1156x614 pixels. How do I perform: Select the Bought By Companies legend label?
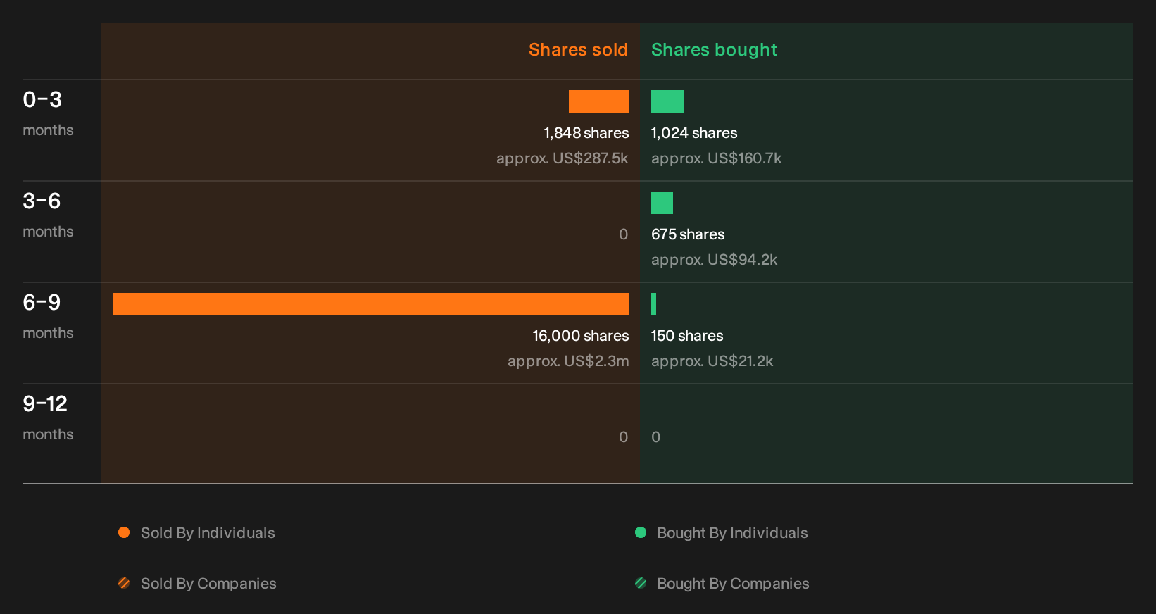pyautogui.click(x=733, y=584)
